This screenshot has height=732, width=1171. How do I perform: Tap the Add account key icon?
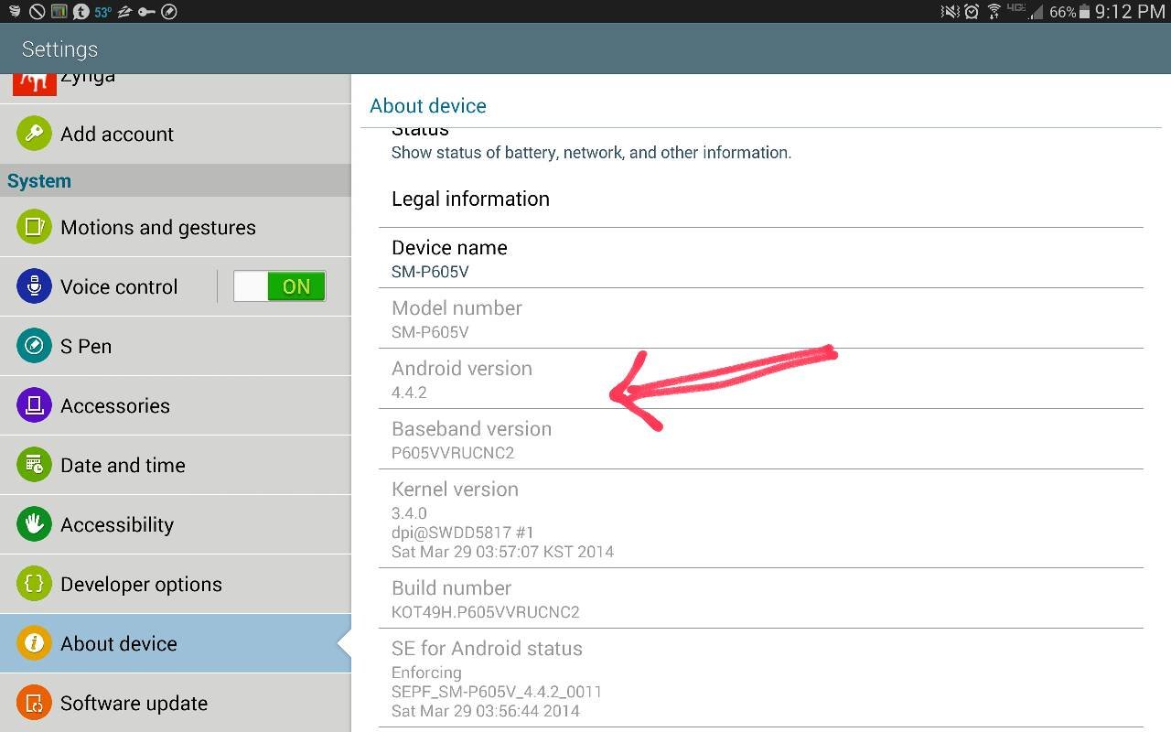34,134
